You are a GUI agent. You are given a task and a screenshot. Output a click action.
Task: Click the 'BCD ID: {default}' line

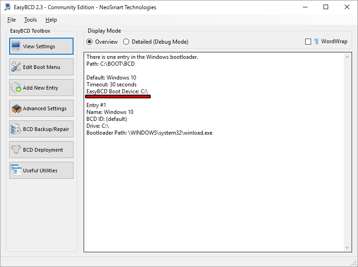[x=107, y=119]
